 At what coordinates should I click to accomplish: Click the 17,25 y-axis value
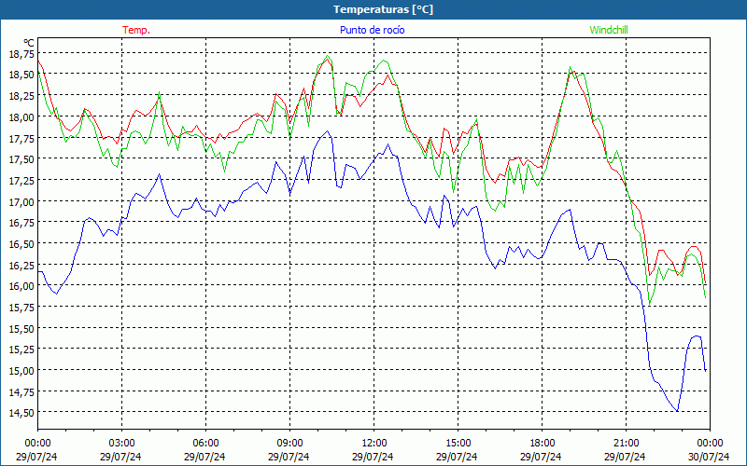coord(21,181)
